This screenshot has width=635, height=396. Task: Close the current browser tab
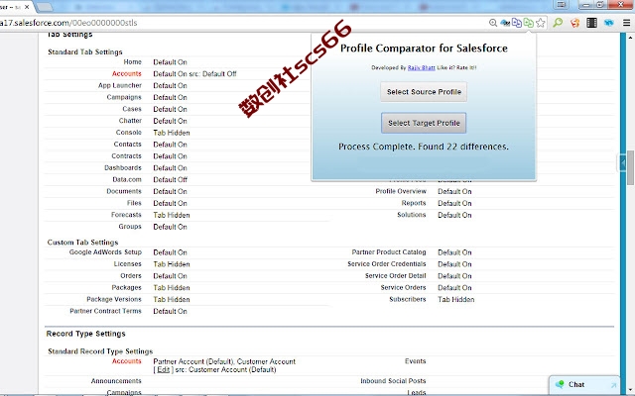(27, 7)
